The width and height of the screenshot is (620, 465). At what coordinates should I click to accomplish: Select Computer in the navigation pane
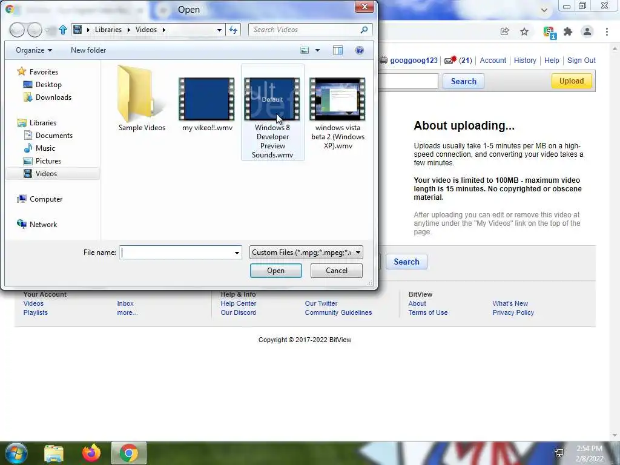(39, 199)
